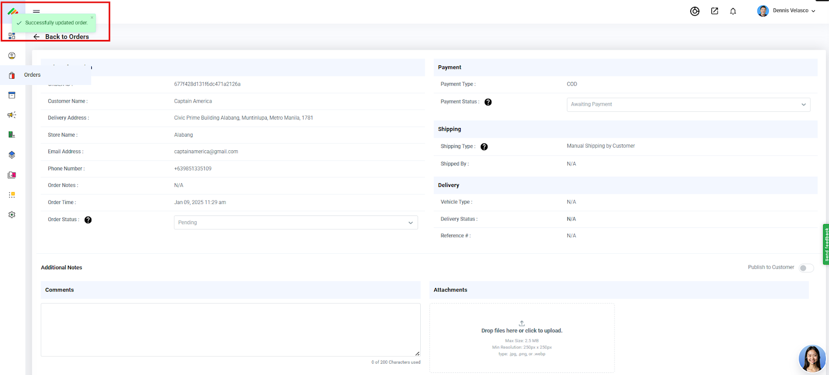Image resolution: width=829 pixels, height=375 pixels.
Task: Click the Drop files here upload area
Action: tap(522, 338)
